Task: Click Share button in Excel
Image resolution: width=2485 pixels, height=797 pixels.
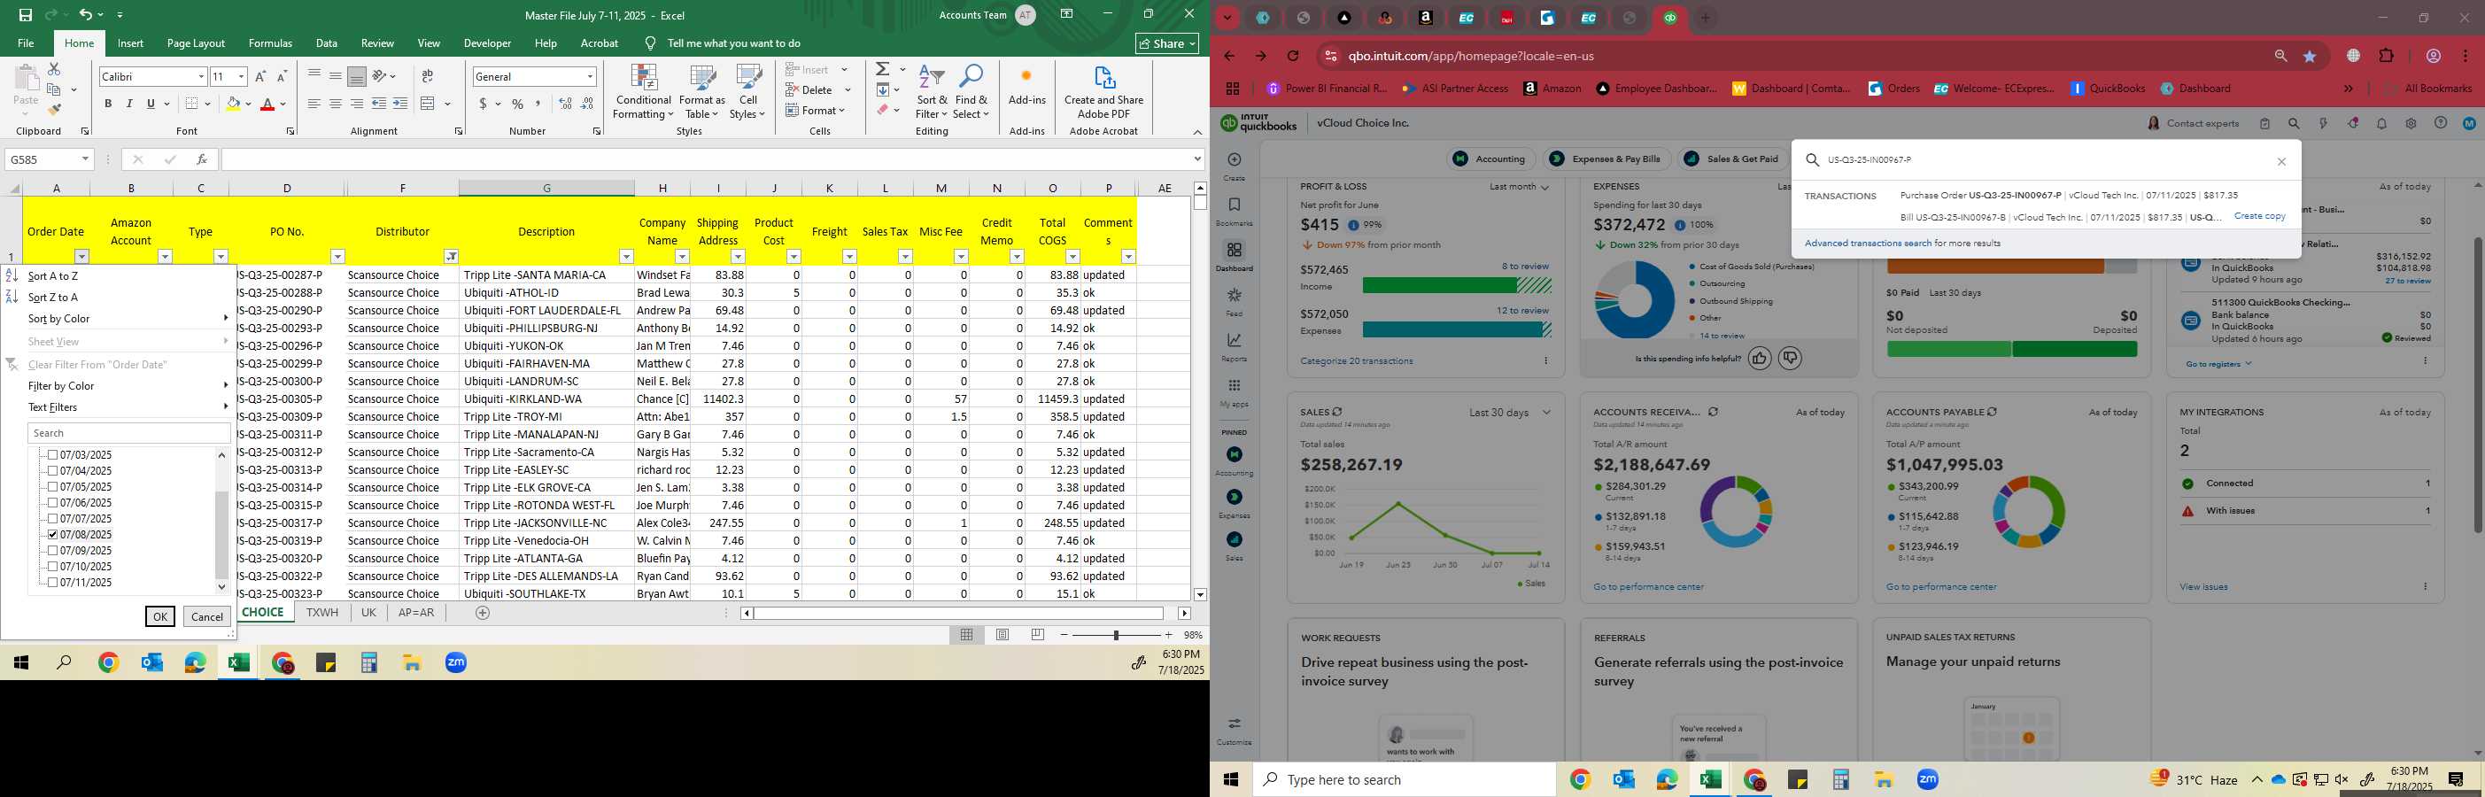Action: (1167, 43)
